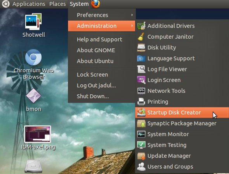Open the 'System Monitor' label
This screenshot has width=229, height=174.
click(x=168, y=134)
